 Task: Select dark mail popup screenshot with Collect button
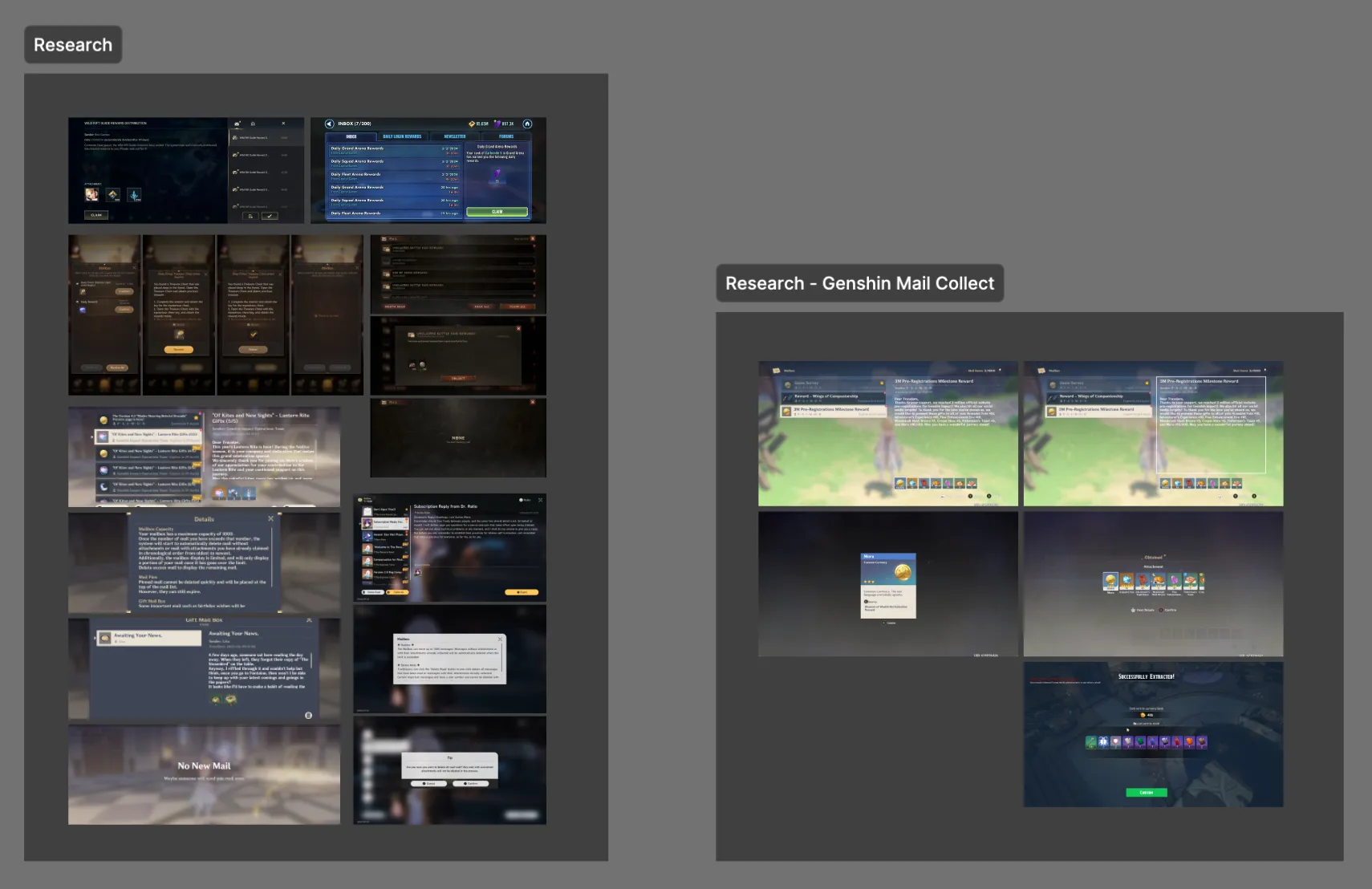point(458,355)
